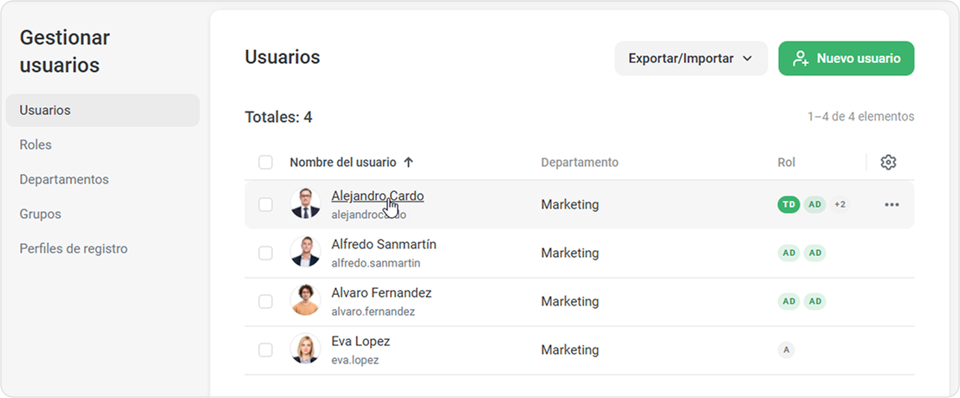Open the three-dots menu for Alejandro Cardo
The width and height of the screenshot is (960, 398).
pos(892,205)
